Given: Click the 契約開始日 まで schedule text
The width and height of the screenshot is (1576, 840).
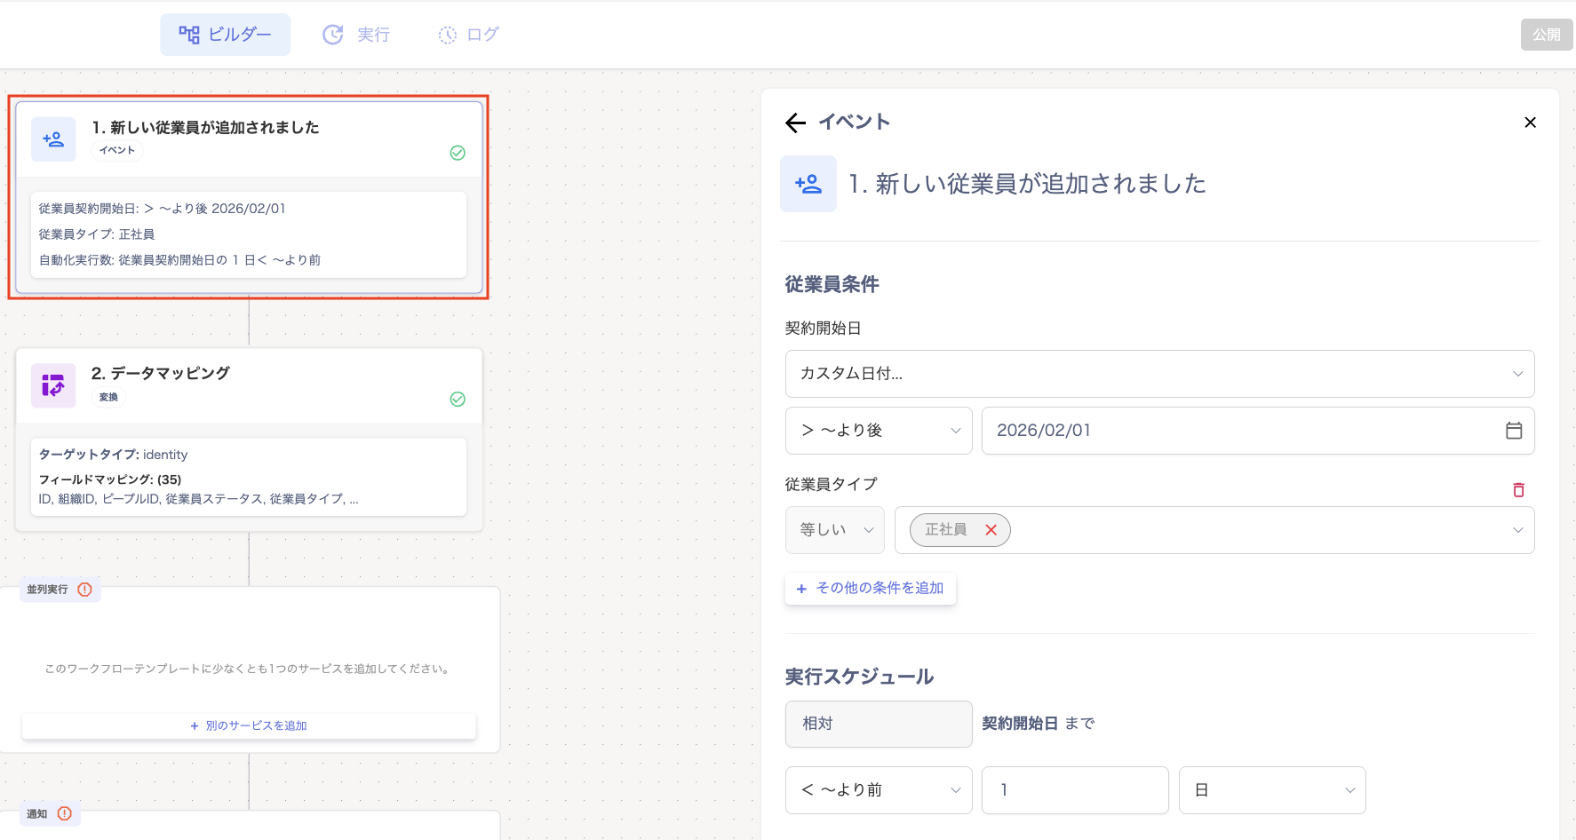Looking at the screenshot, I should coord(1039,724).
